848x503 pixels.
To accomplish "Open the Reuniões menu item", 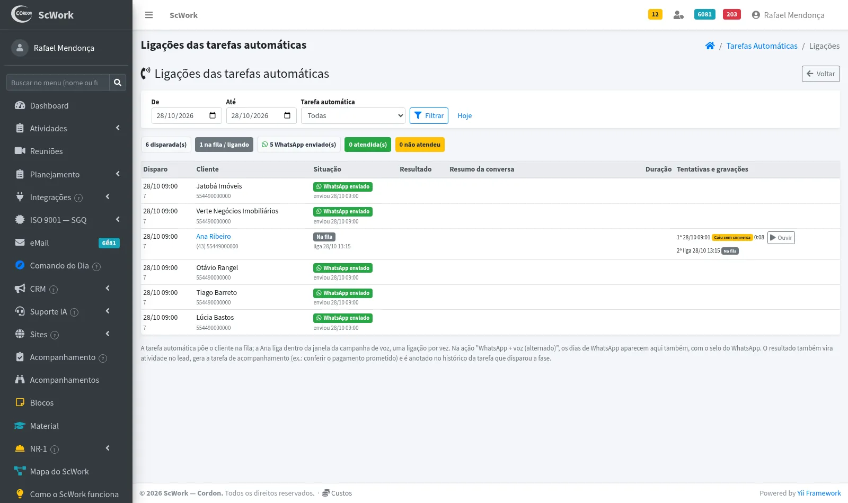I will [x=66, y=151].
